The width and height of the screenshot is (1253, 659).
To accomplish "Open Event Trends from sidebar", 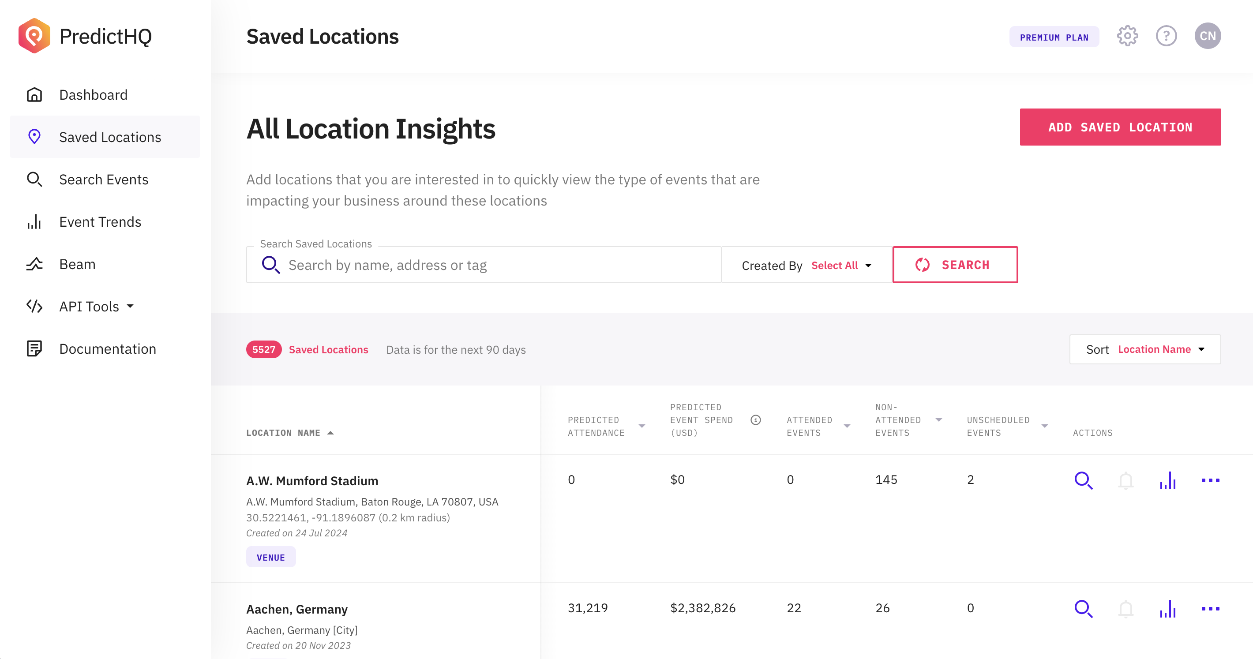I will (100, 222).
